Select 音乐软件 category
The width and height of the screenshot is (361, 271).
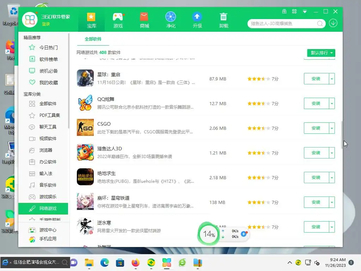tap(43, 185)
